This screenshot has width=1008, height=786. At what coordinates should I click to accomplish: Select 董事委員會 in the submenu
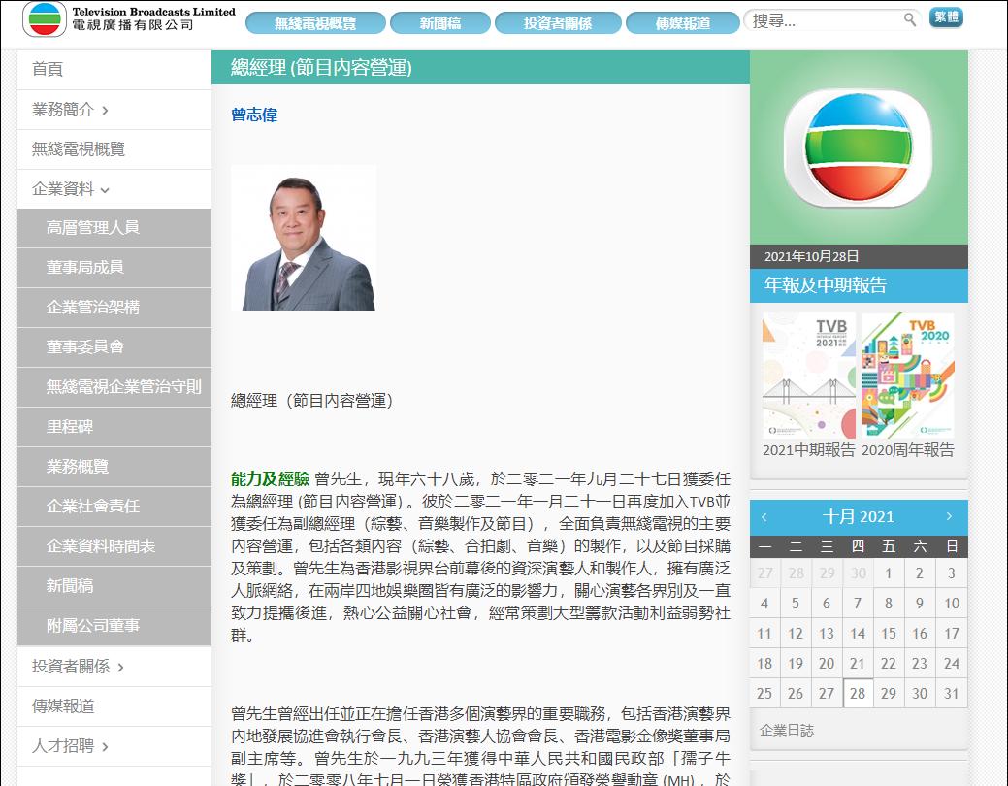point(114,347)
